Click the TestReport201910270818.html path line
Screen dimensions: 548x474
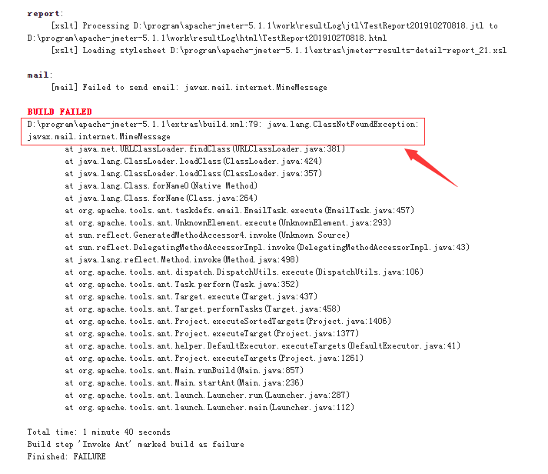[x=207, y=38]
